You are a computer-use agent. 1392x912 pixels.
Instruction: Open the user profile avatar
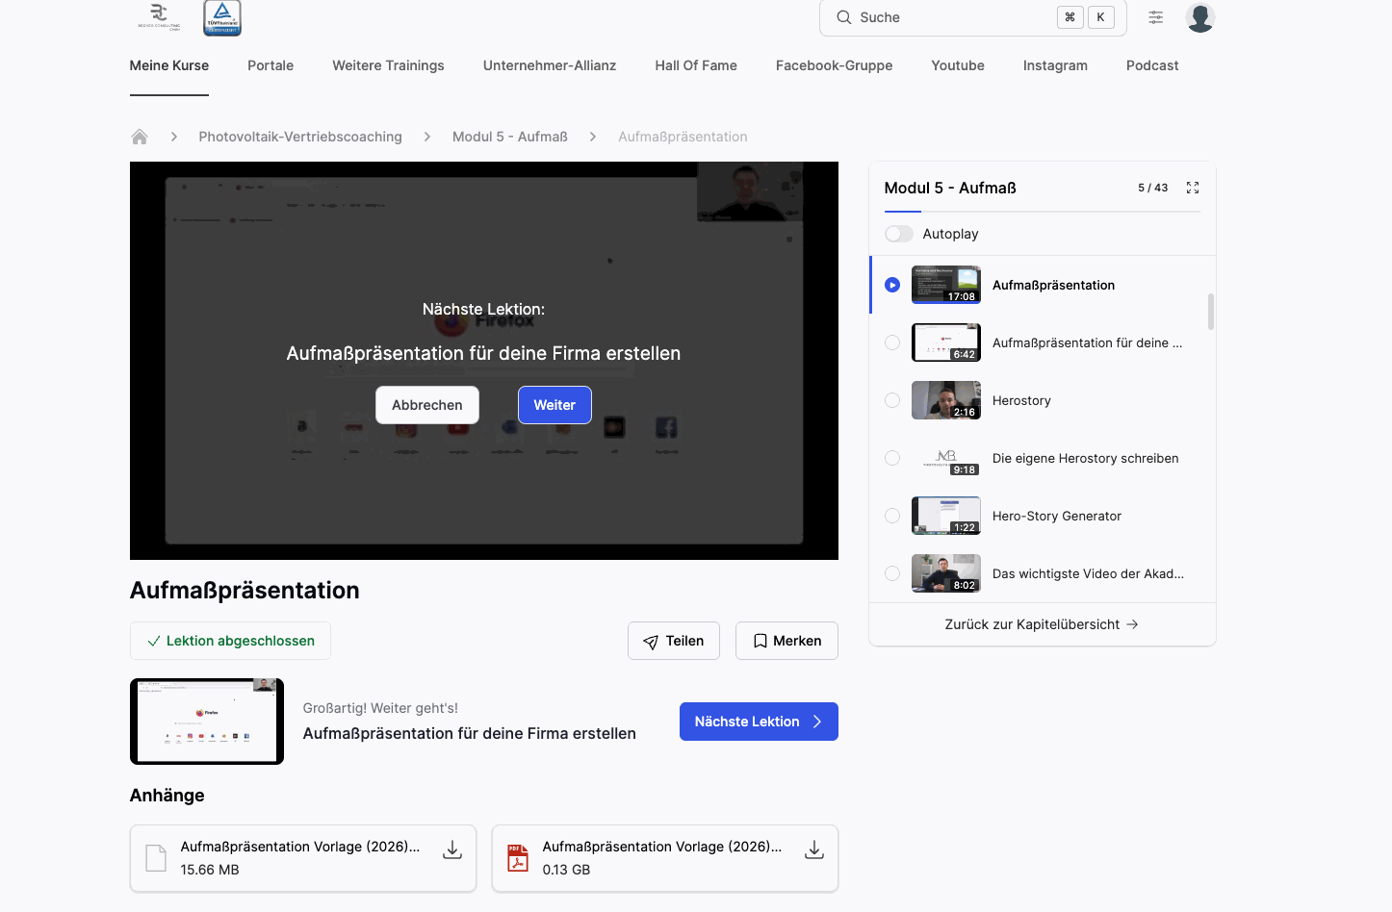click(x=1200, y=17)
